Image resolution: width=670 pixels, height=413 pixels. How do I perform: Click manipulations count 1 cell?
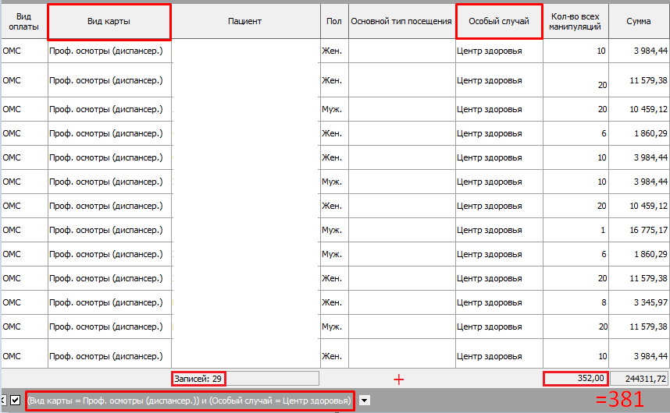[576, 230]
